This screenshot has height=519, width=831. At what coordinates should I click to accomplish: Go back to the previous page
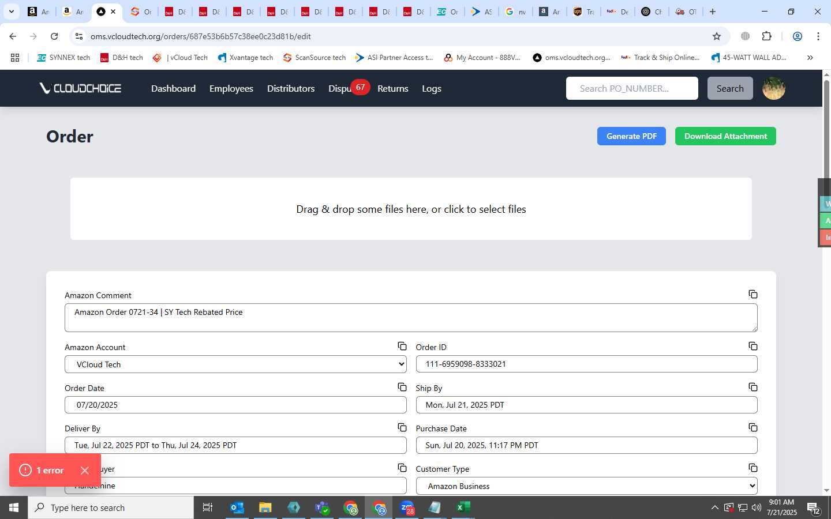(13, 36)
